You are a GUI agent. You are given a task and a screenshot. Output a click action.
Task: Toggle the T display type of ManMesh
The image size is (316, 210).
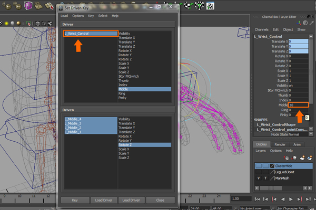265,178
